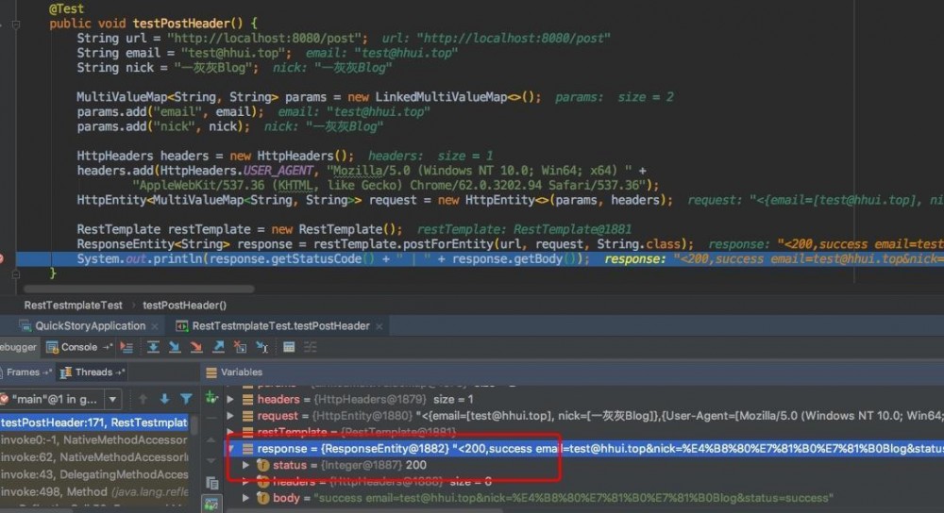Expand the headers HttpHeaders@1888 field

(x=245, y=481)
